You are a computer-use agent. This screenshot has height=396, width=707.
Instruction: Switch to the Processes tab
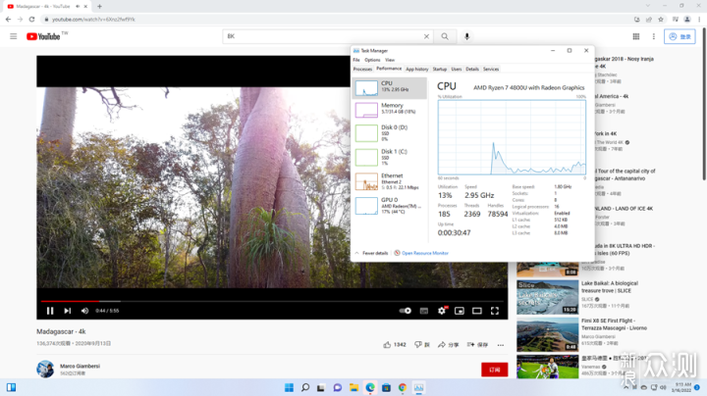click(x=362, y=70)
